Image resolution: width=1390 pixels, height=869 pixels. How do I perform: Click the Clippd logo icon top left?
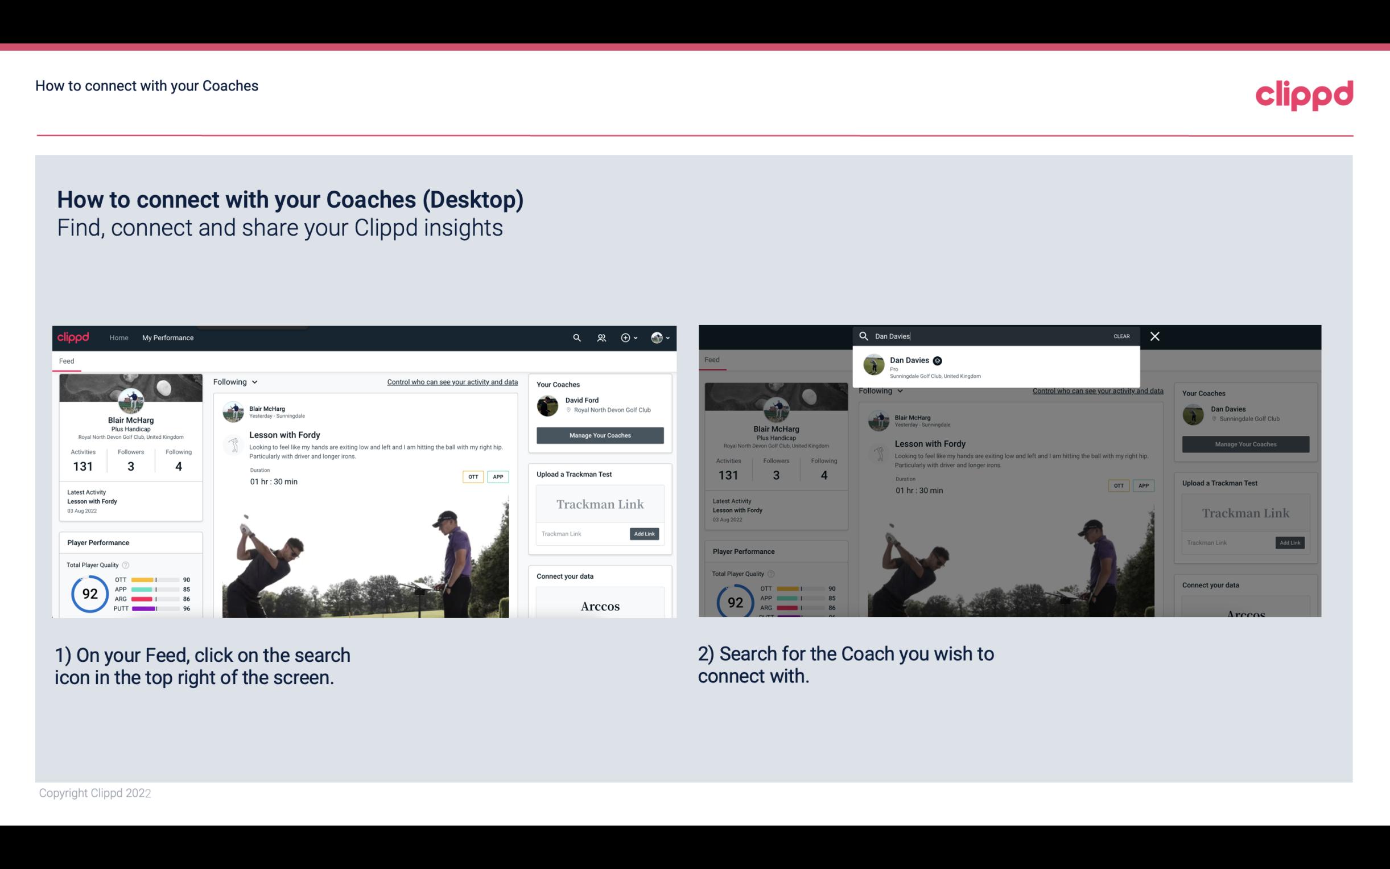coord(75,337)
